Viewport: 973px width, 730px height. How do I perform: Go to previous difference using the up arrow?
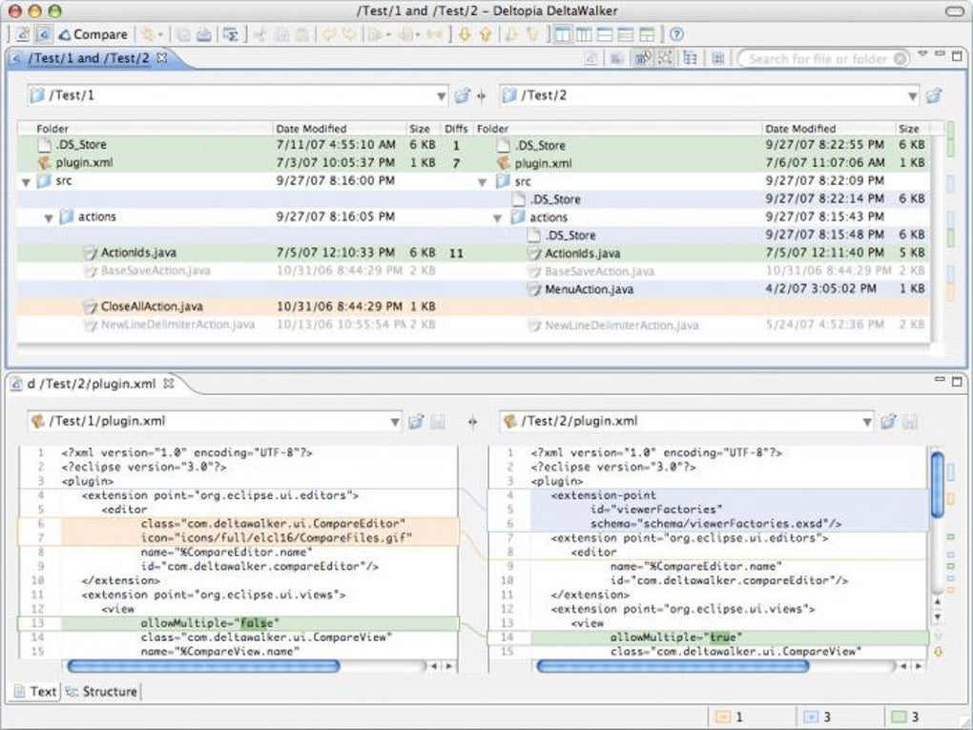(x=485, y=34)
